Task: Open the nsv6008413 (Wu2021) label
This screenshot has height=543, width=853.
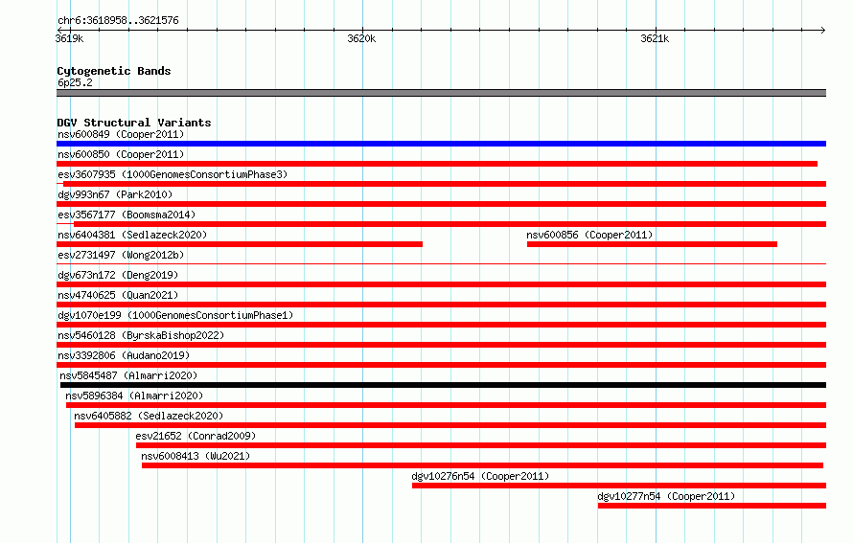Action: [196, 456]
